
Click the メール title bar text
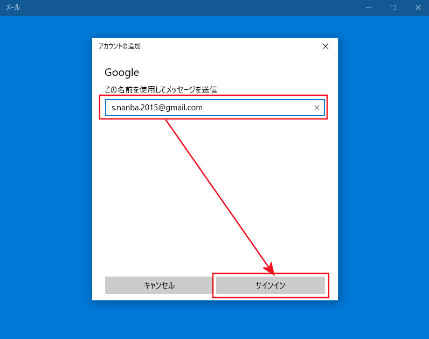(x=13, y=8)
